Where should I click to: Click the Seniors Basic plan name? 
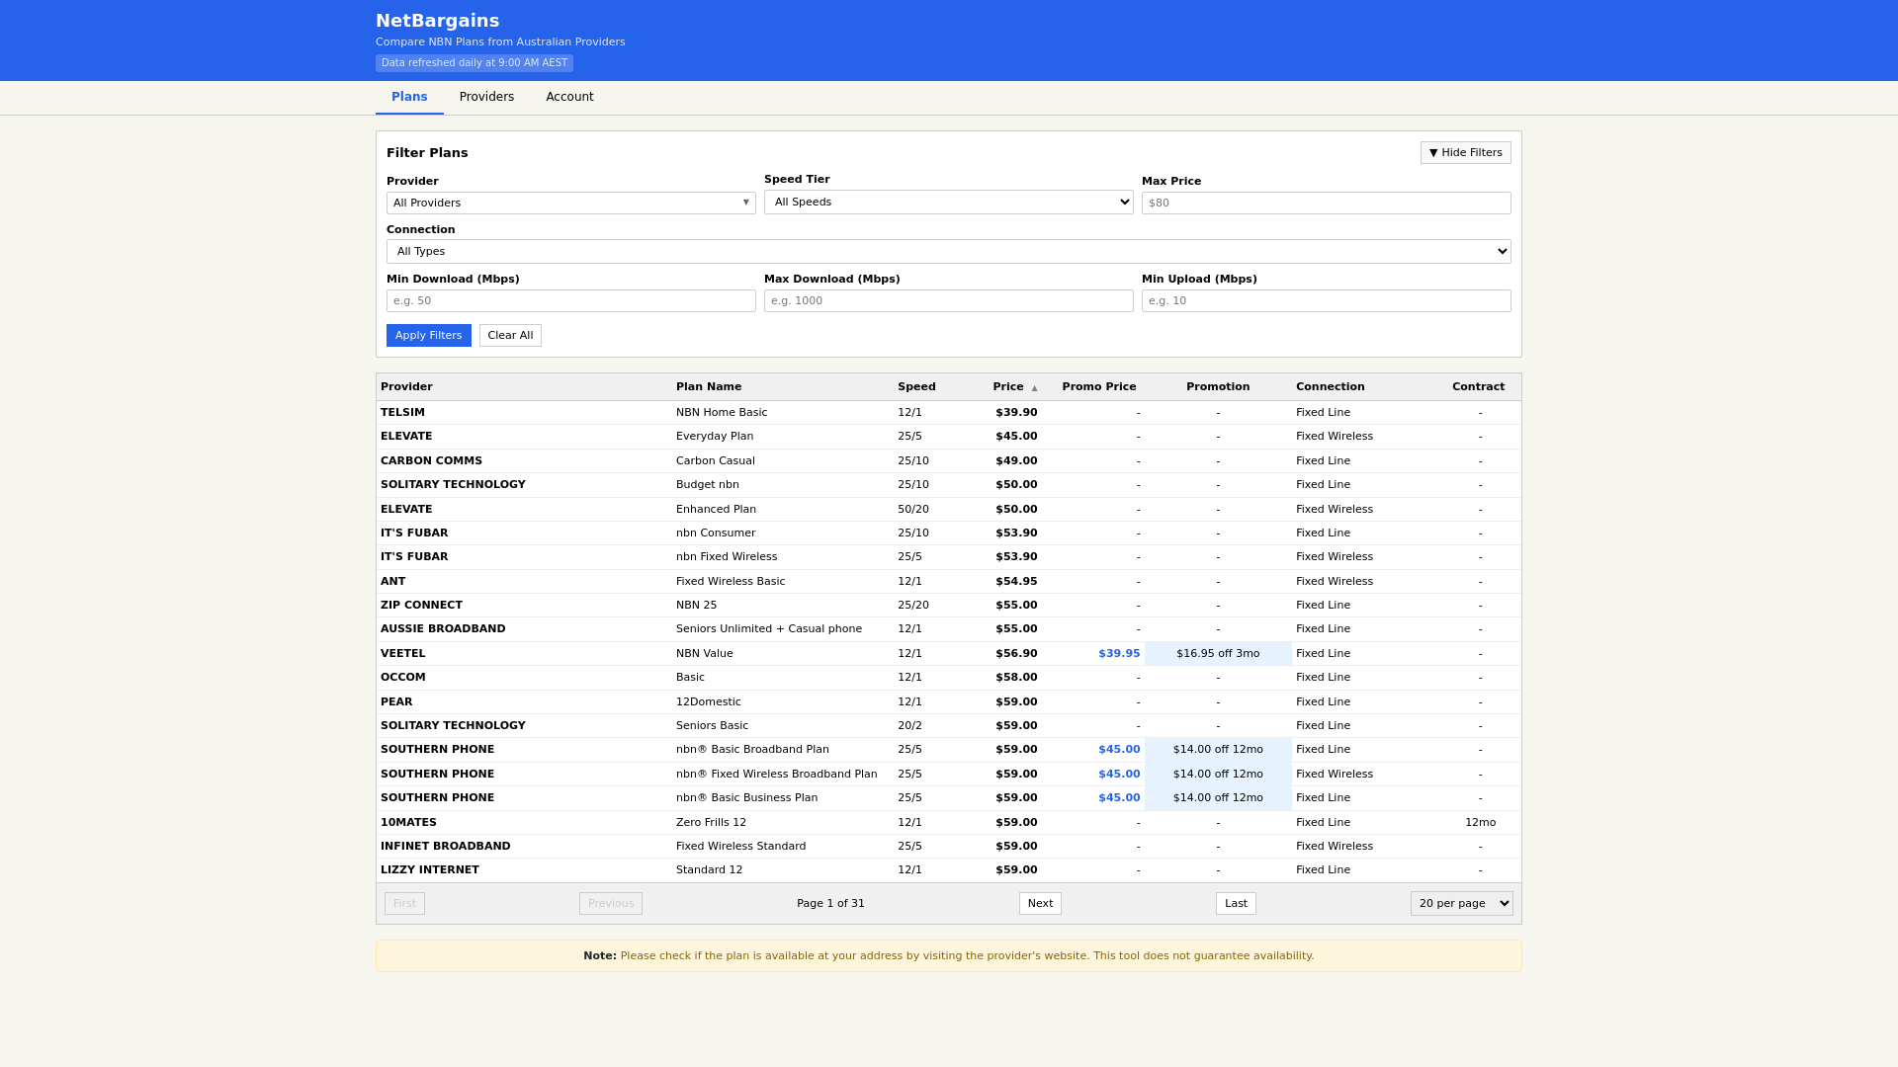pyautogui.click(x=712, y=726)
